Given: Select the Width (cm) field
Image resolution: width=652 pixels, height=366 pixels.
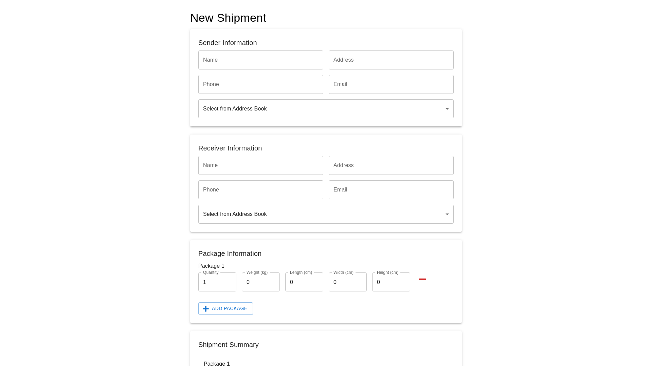Looking at the screenshot, I should (x=347, y=282).
